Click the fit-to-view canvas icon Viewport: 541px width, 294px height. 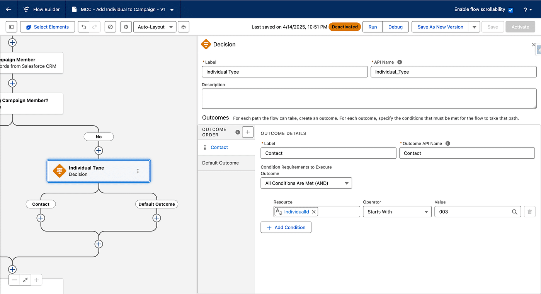point(26,280)
